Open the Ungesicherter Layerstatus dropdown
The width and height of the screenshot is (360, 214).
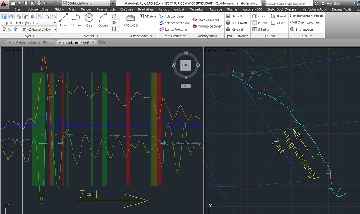[x=28, y=23]
